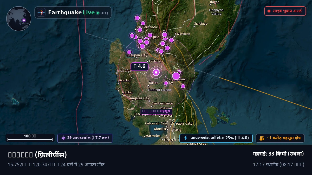This screenshot has height=175, width=312.
Task: Click the lightning bolt aftershock risk icon
Action: (186, 138)
